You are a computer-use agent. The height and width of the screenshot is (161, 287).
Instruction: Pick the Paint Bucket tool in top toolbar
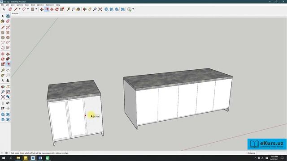pos(78,9)
